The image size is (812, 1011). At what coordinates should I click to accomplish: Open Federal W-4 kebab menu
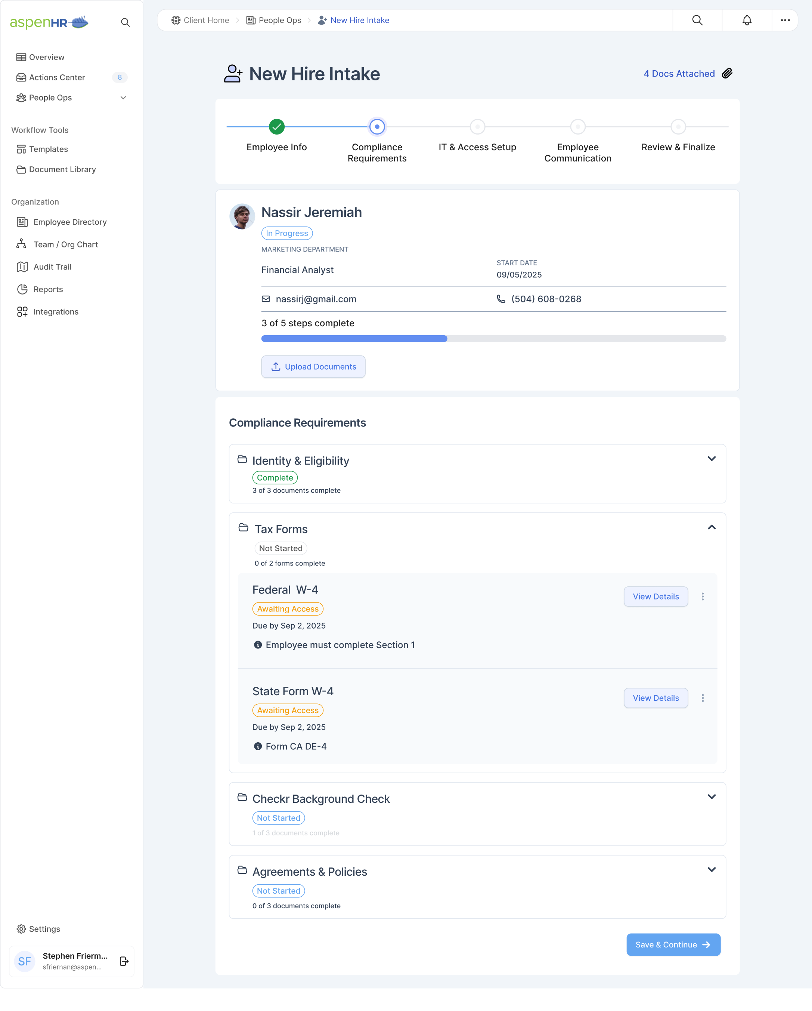702,597
